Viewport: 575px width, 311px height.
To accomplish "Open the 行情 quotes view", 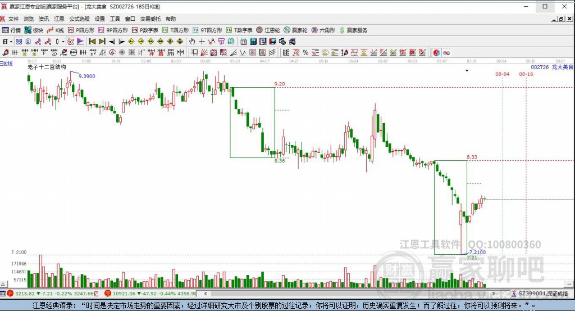I will (11, 30).
